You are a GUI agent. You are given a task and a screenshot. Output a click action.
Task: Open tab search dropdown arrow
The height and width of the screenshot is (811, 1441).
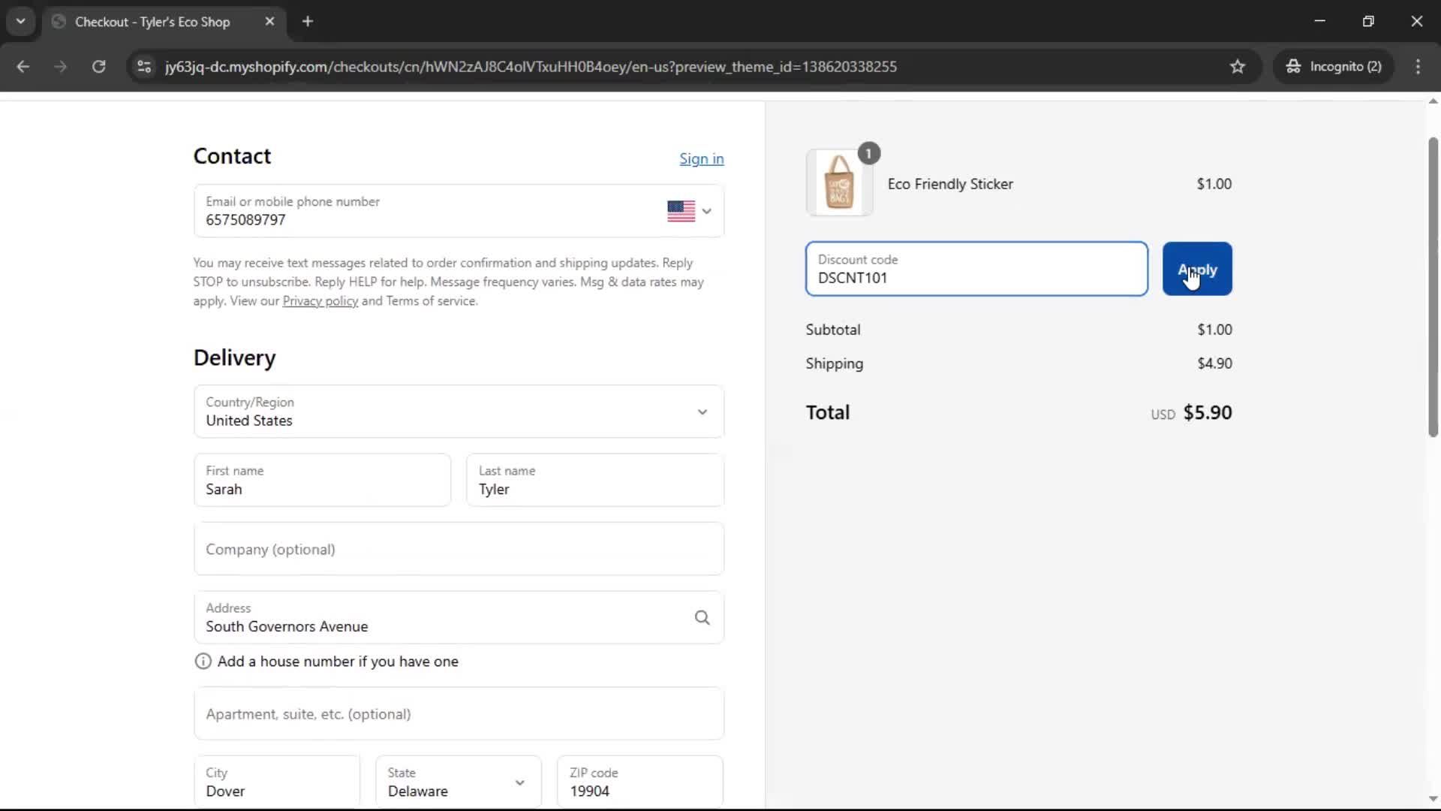[x=20, y=22]
